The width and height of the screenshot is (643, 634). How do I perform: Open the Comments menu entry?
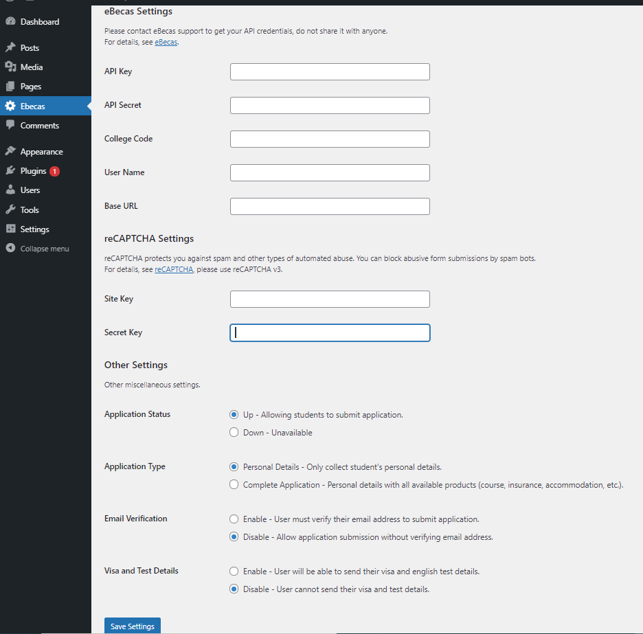pyautogui.click(x=40, y=126)
